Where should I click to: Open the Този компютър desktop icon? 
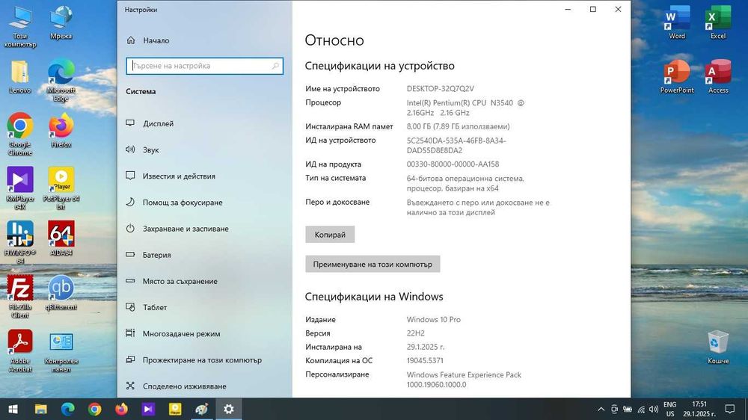point(20,27)
